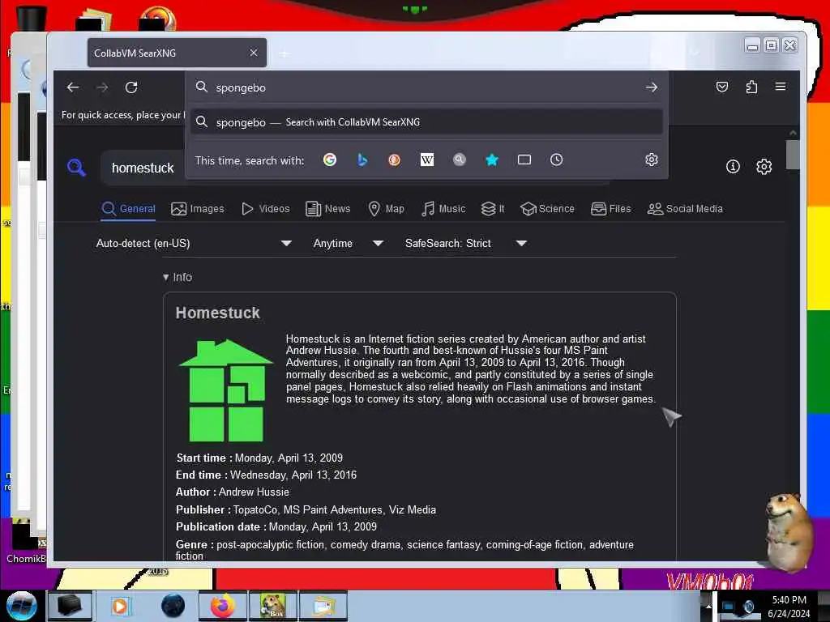This screenshot has height=622, width=830.
Task: Switch to the News category tab
Action: (x=328, y=209)
